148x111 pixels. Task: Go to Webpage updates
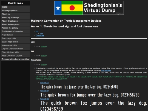pyautogui.click(x=15, y=11)
